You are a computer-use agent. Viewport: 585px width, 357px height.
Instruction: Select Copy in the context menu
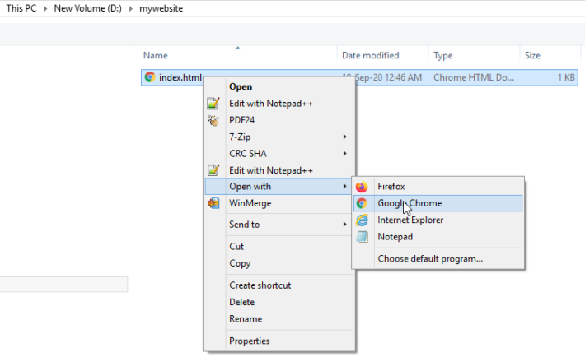point(240,263)
